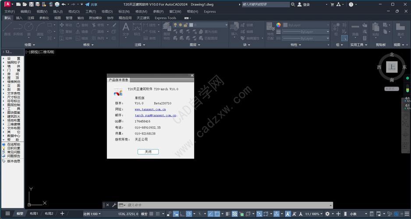Click the Share paper-plane icon
Image resolution: width=411 pixels, height=219 pixels.
pos(87,4)
